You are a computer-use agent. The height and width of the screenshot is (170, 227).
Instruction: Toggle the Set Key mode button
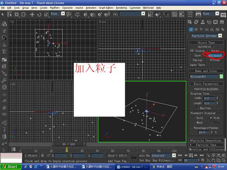point(145,161)
